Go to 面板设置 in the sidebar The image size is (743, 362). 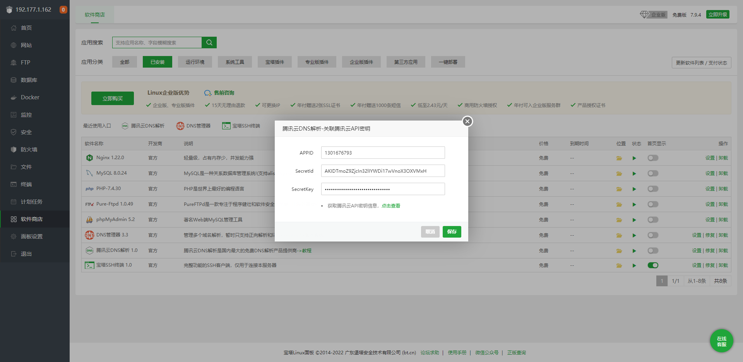pos(31,236)
